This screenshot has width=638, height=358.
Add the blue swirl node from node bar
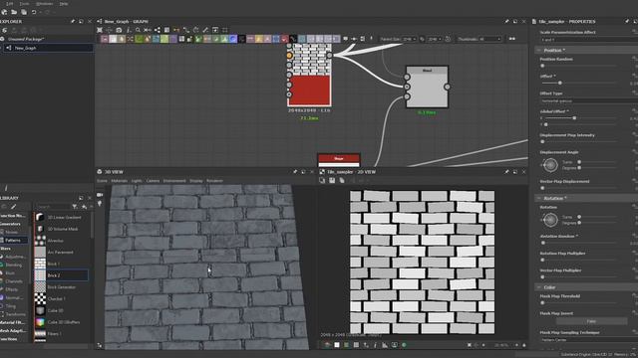232,39
